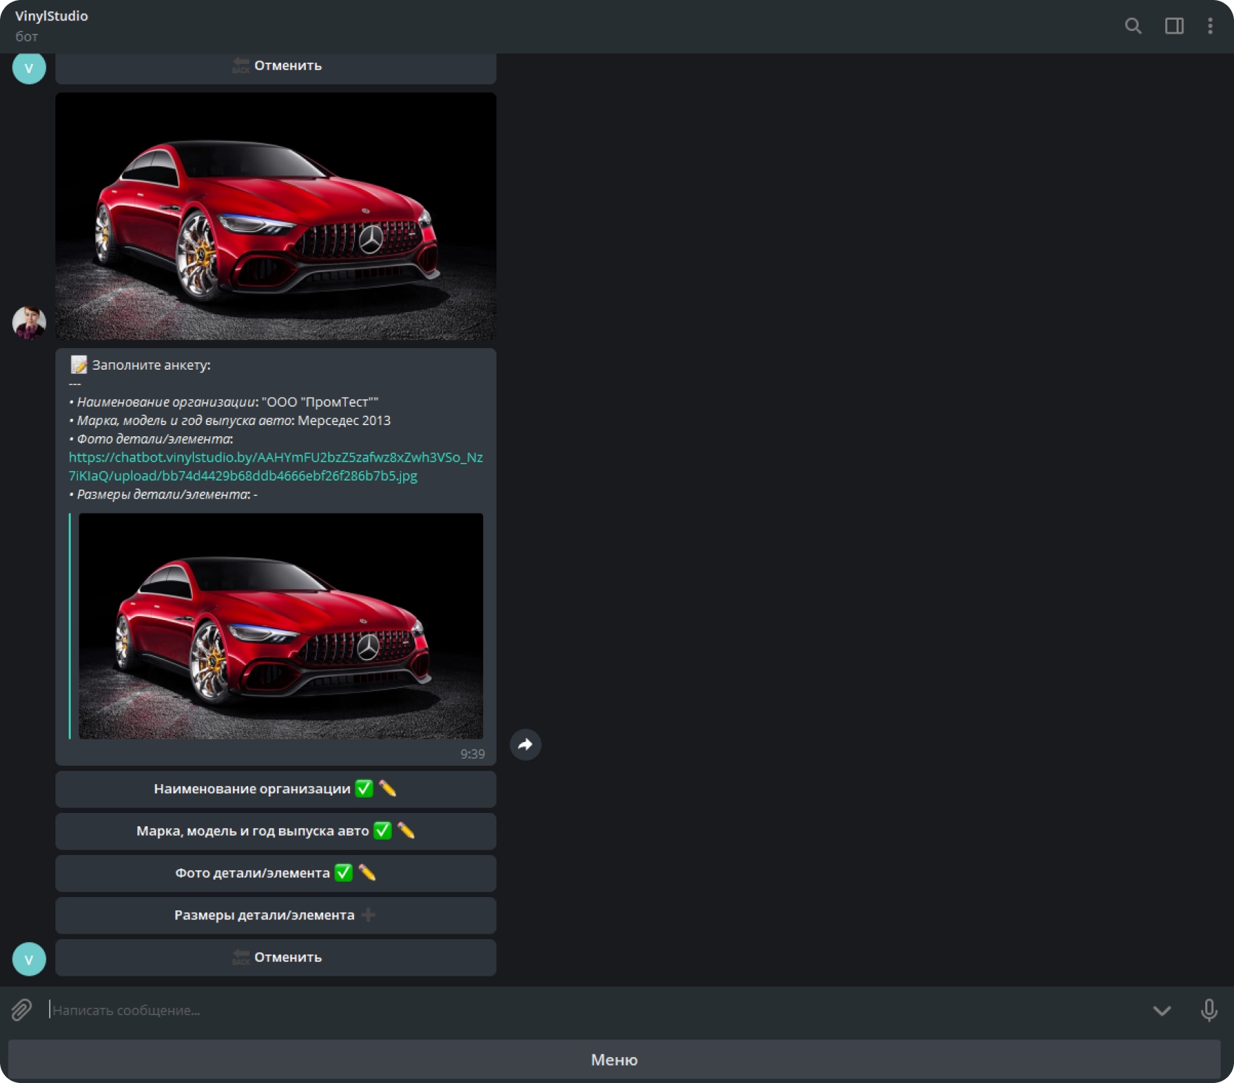
Task: Click the paperclip attach file icon
Action: click(22, 1010)
